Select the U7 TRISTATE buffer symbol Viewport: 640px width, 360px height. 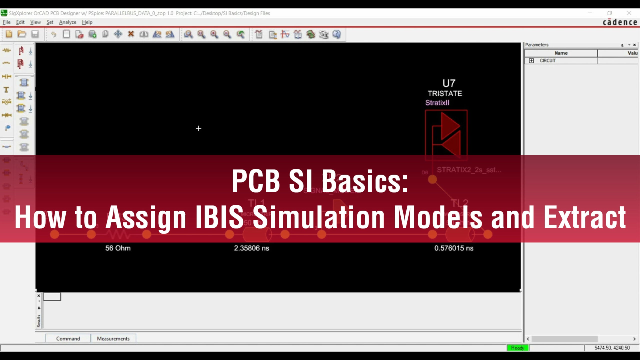446,135
